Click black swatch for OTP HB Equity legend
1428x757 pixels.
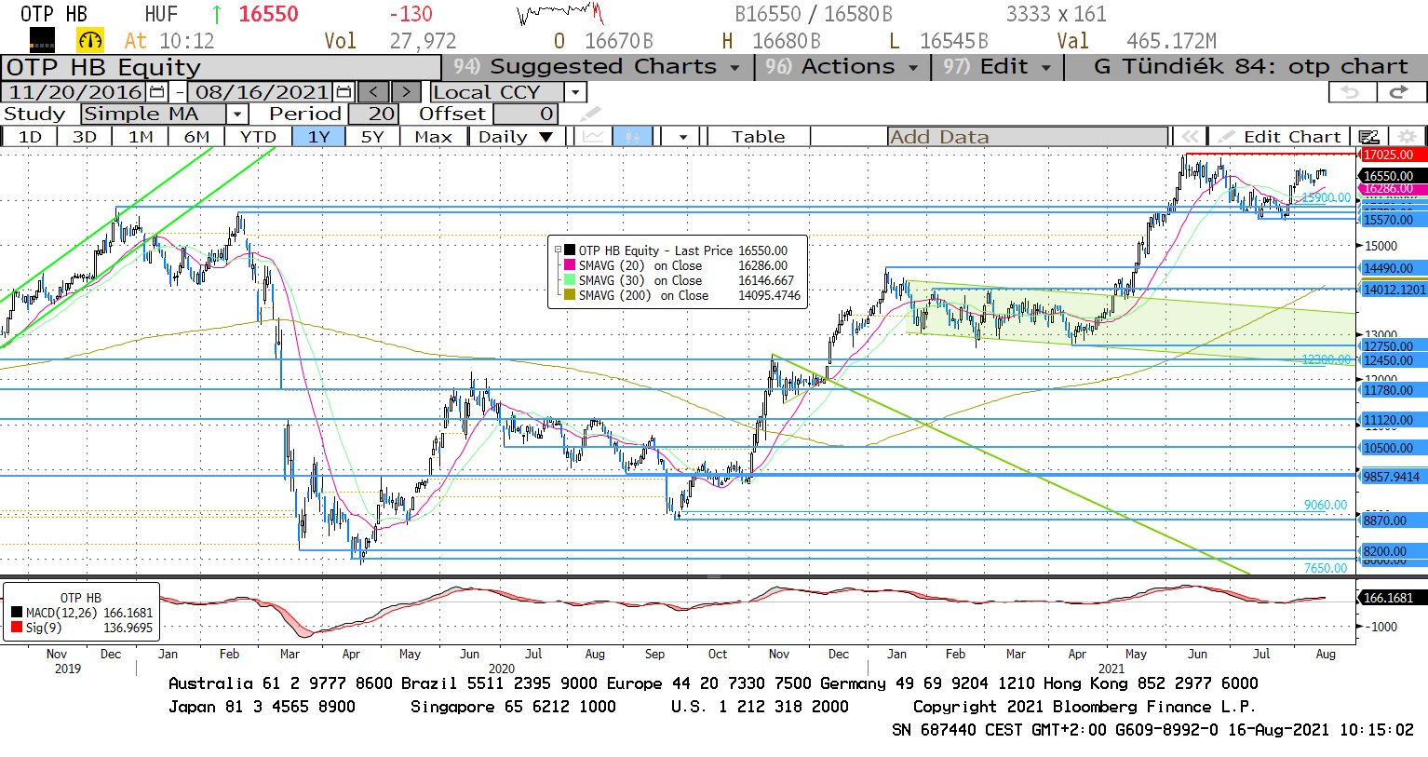point(570,250)
